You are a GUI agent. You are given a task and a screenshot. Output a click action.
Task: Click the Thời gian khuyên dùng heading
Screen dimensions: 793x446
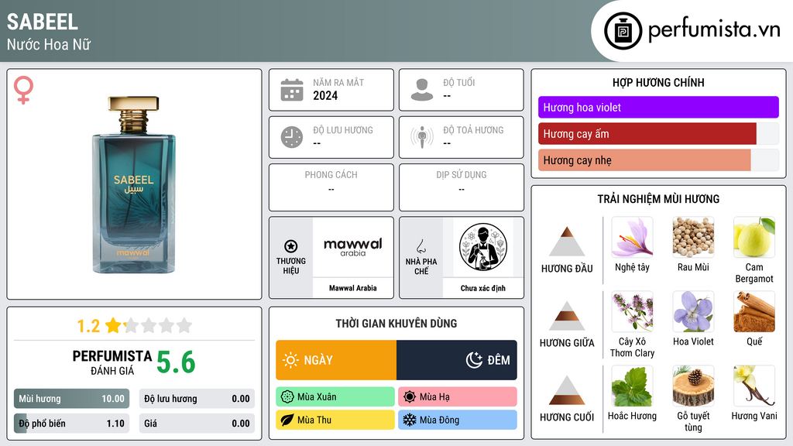click(x=396, y=323)
